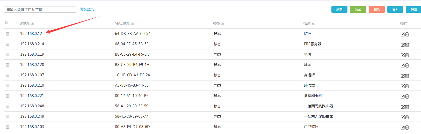Screen dimensions: 421x134
Task: Edit the 192.168.0.107 高运辉 entry
Action: pyautogui.click(x=403, y=76)
